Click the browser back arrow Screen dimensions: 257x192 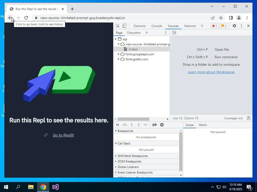[10, 18]
